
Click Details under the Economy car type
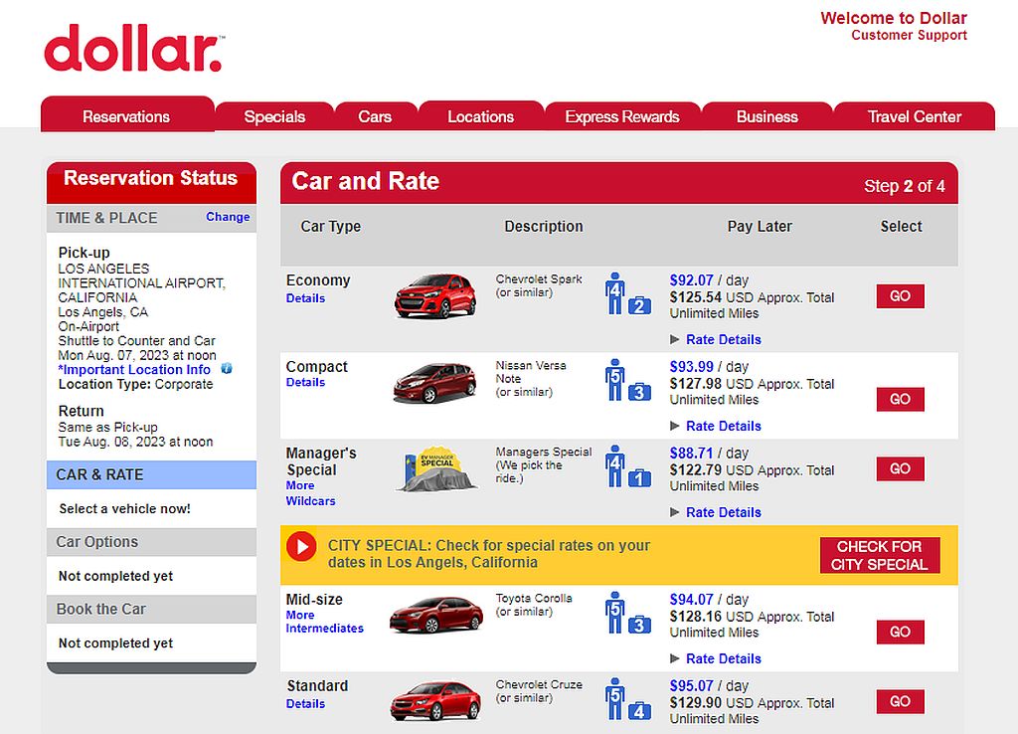pos(305,297)
